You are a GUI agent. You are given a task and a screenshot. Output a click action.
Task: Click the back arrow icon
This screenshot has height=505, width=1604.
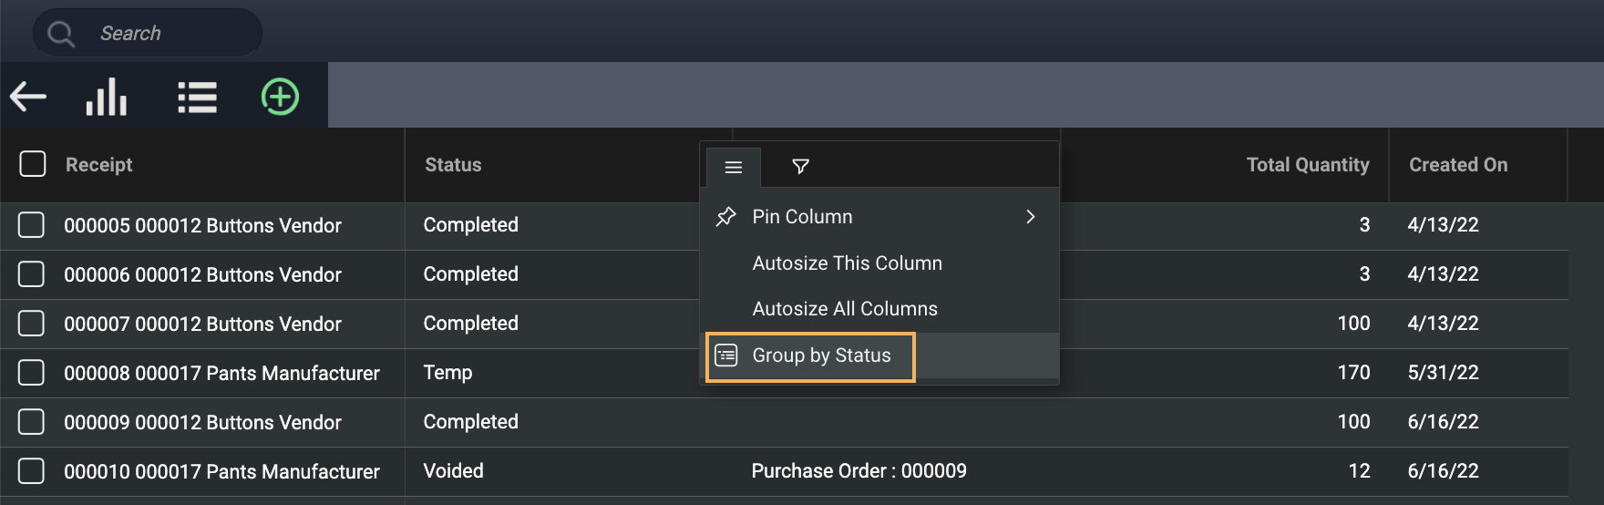tap(28, 96)
